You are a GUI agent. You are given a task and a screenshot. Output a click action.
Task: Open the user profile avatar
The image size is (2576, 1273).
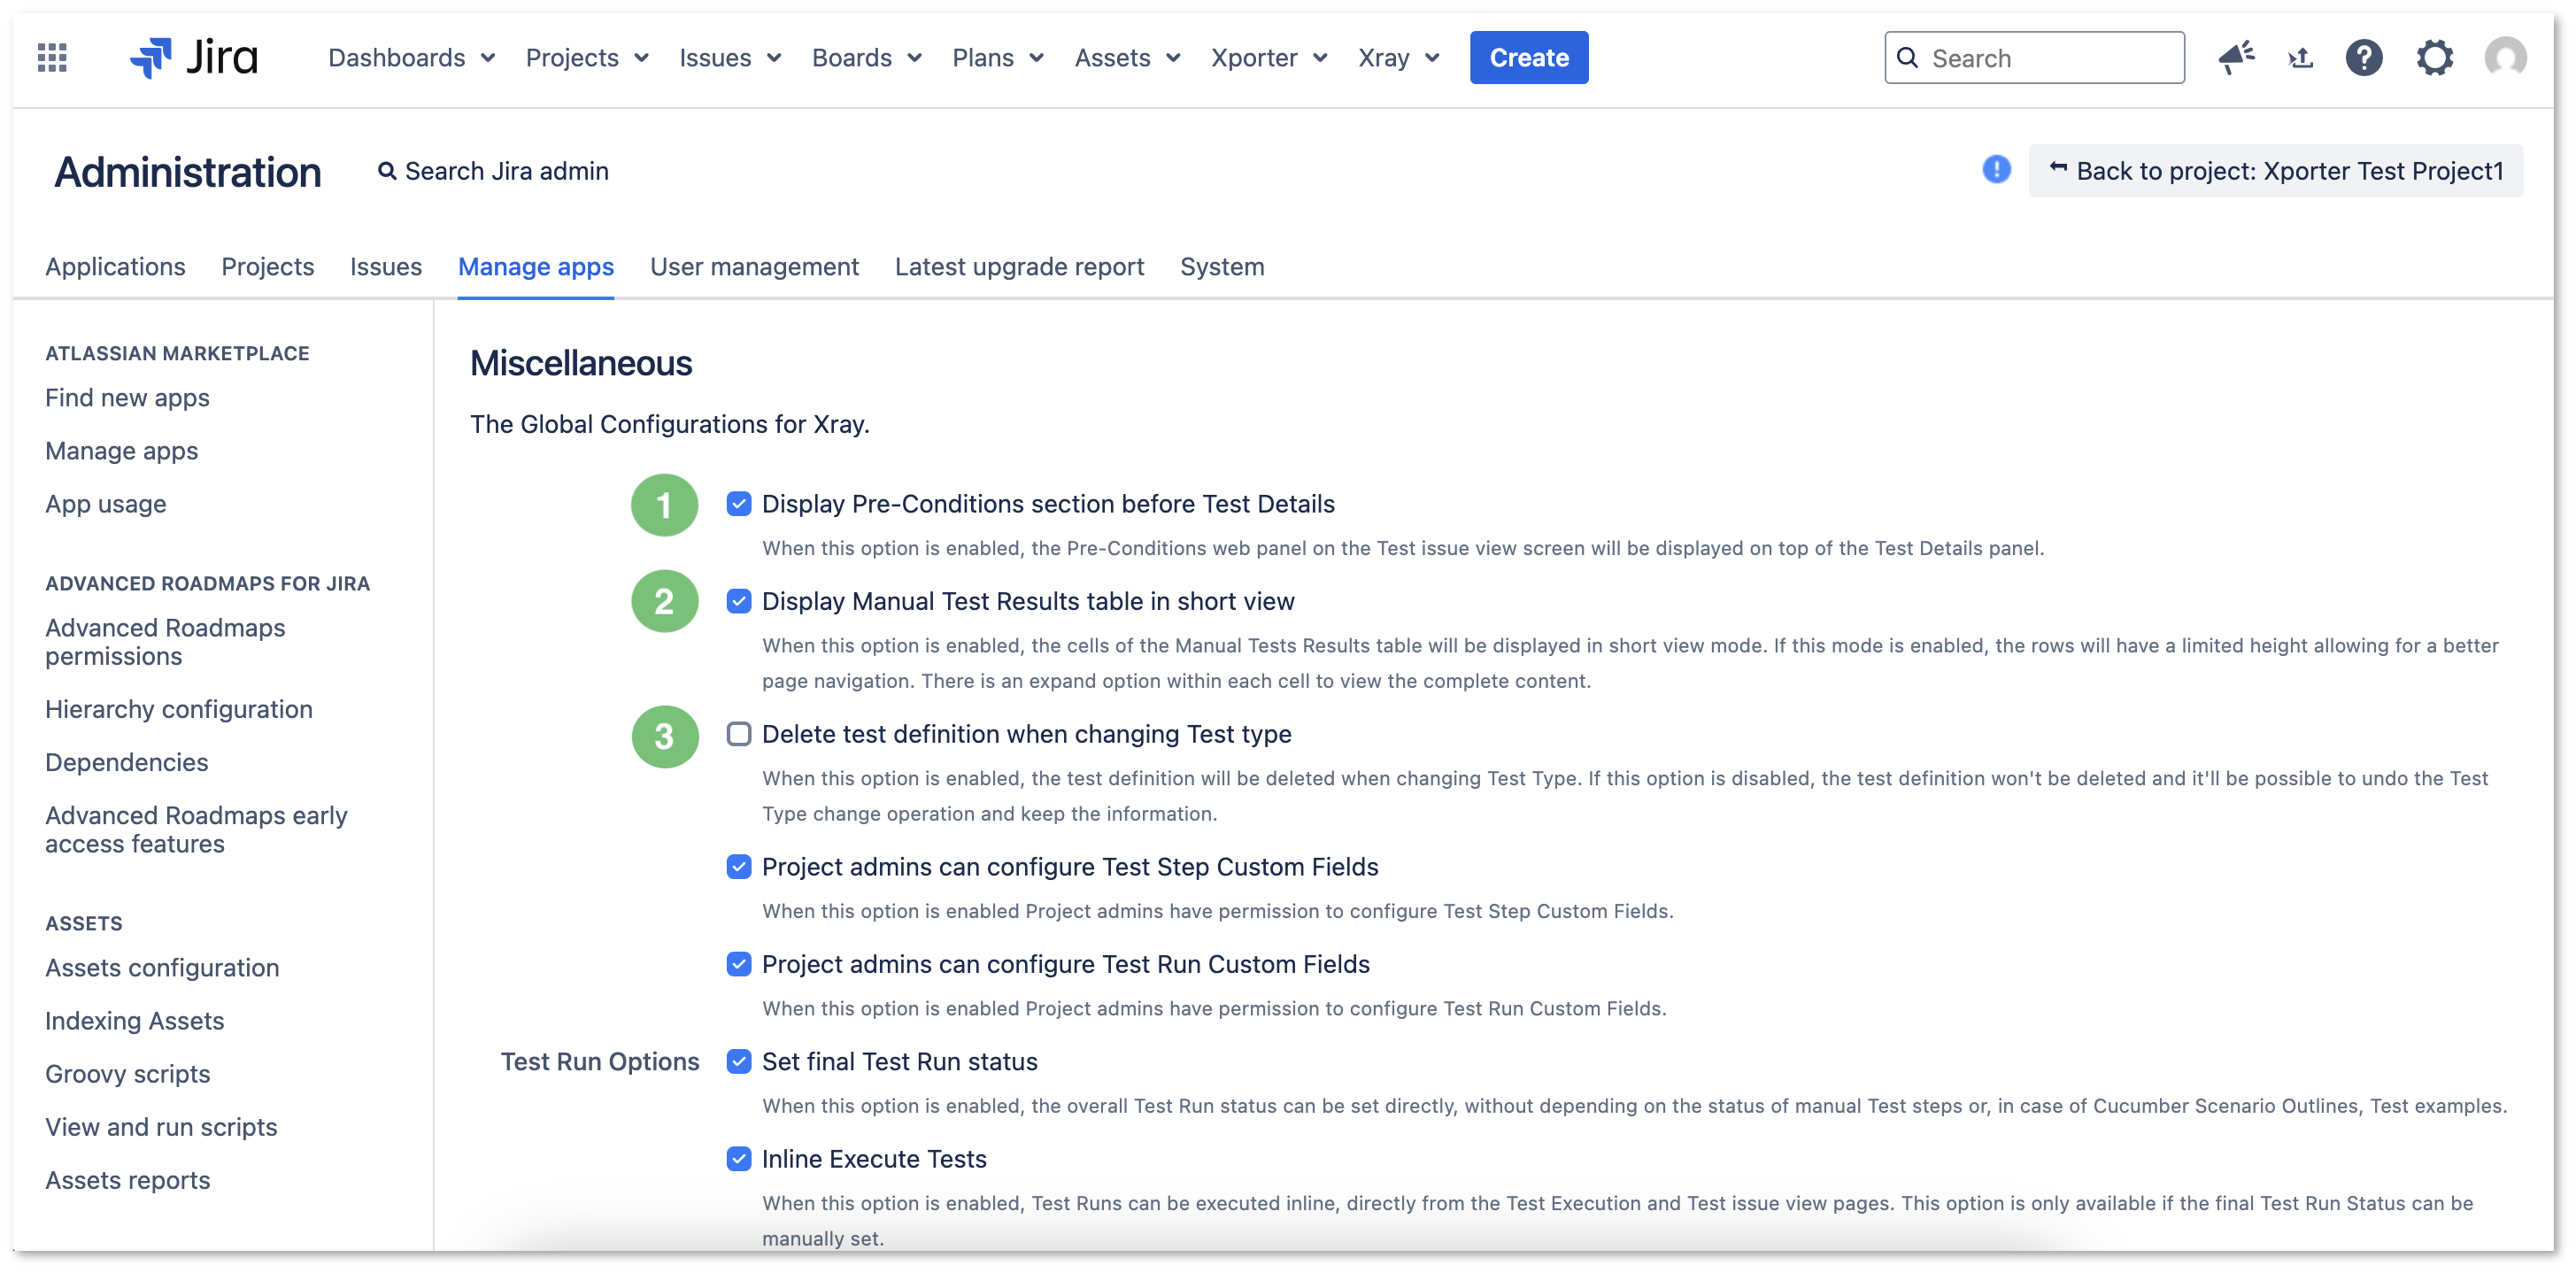tap(2505, 57)
